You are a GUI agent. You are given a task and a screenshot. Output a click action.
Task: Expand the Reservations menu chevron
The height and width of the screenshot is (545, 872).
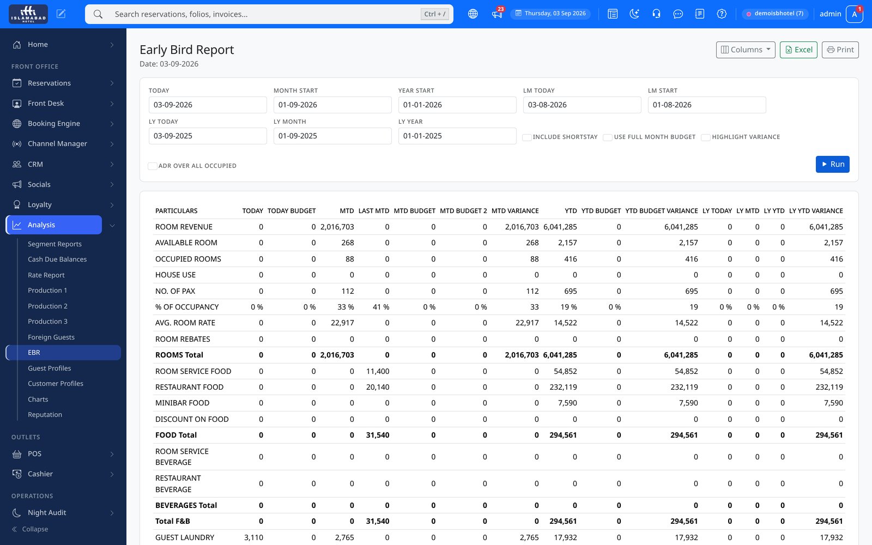[112, 83]
